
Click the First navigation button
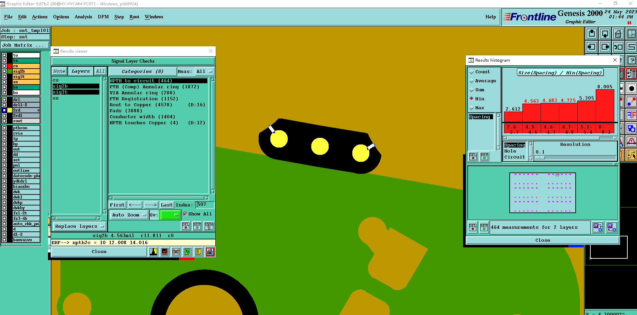[117, 205]
